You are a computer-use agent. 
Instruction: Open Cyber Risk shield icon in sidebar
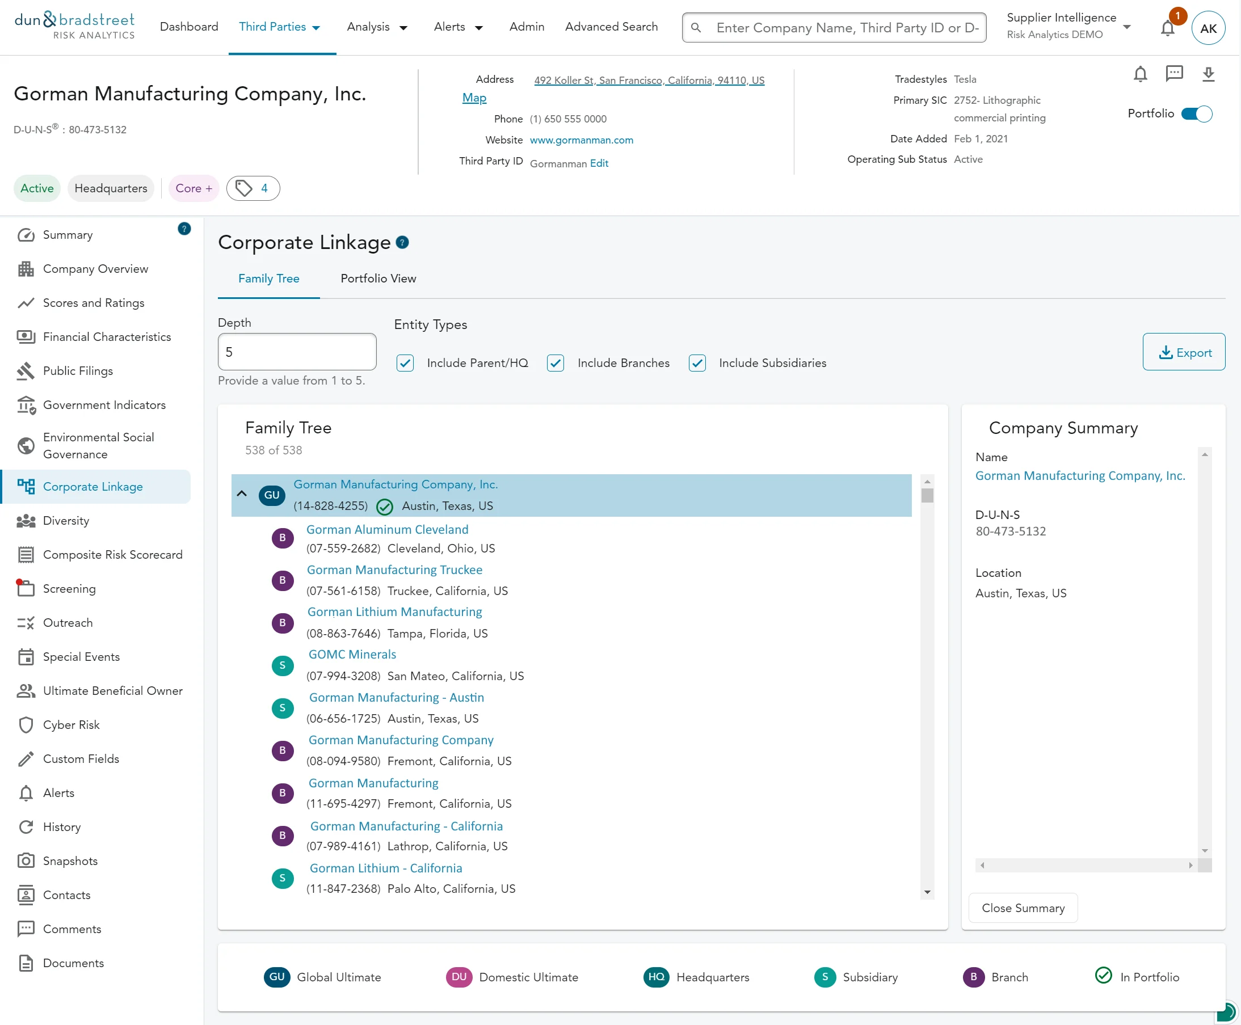[26, 724]
